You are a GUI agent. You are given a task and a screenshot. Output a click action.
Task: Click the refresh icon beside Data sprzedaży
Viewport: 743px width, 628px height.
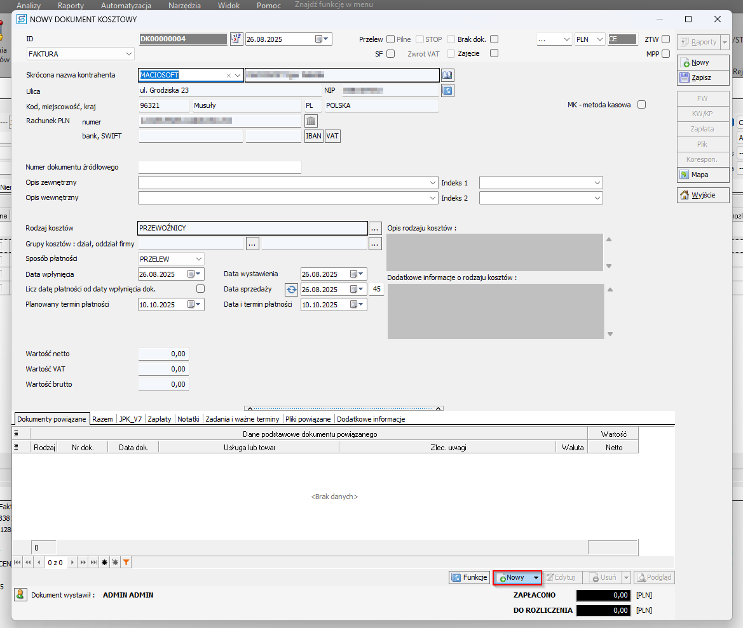pos(291,290)
